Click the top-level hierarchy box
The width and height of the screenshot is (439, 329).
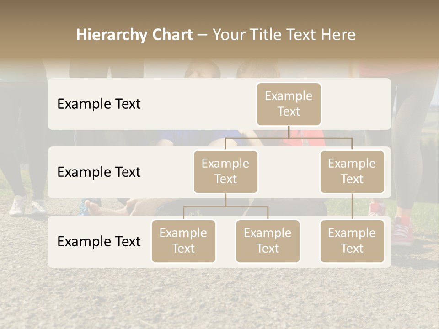(x=289, y=104)
